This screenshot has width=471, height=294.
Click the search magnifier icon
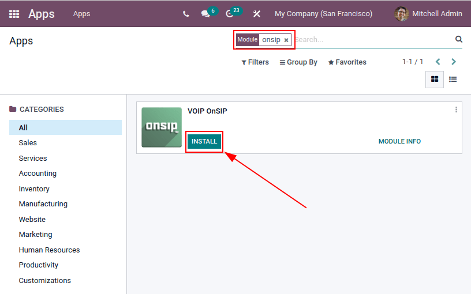coord(459,39)
